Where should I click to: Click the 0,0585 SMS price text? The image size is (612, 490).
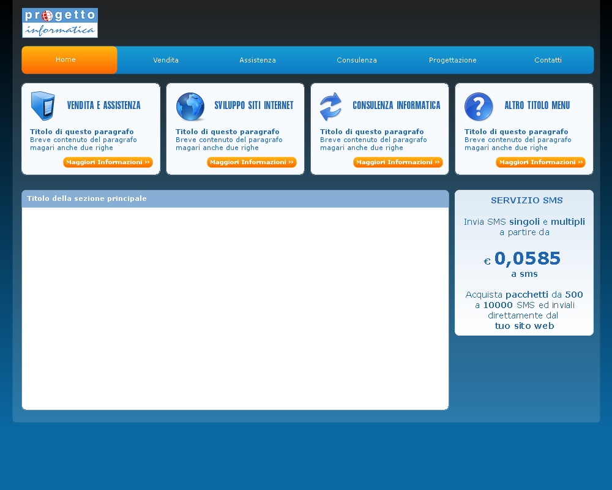[526, 259]
